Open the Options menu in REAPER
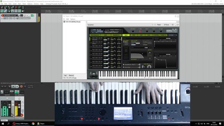This screenshot has width=224, height=126. click(30, 4)
